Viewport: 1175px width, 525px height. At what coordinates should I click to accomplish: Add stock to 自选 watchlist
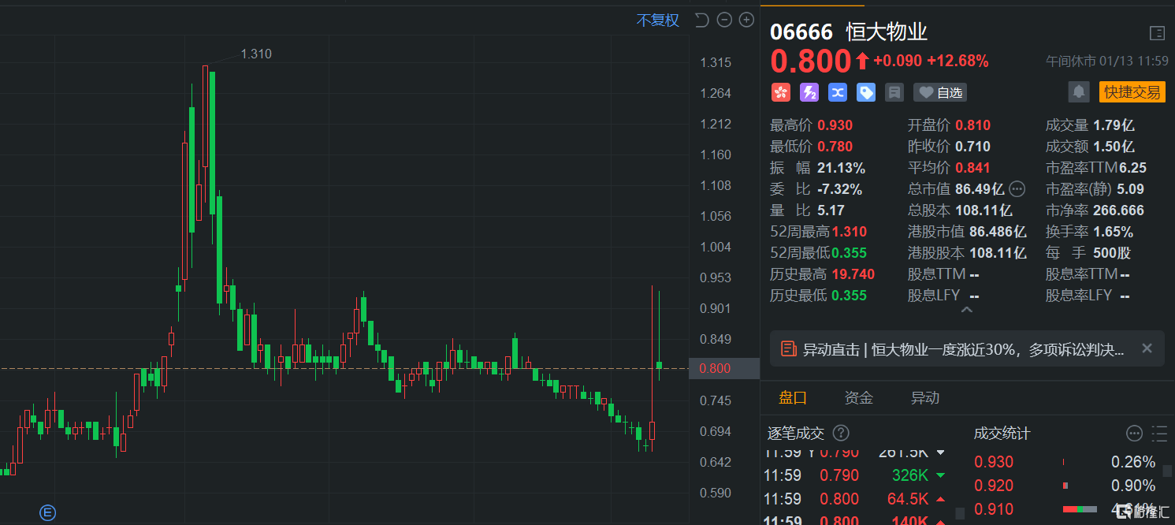pos(940,92)
